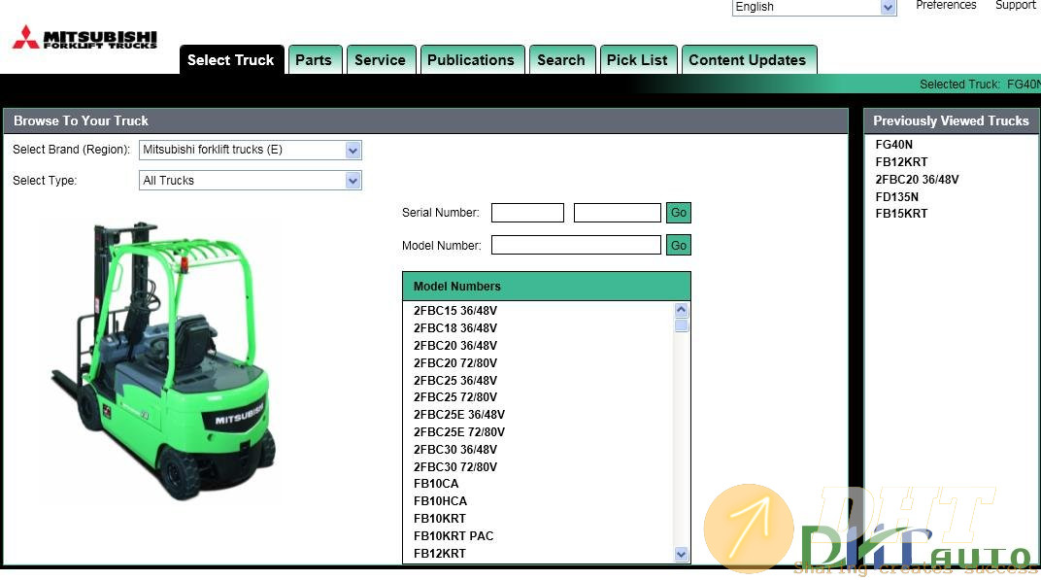This screenshot has width=1041, height=580.
Task: Choose 2FBC25E 72/80V from model numbers
Action: click(x=459, y=432)
